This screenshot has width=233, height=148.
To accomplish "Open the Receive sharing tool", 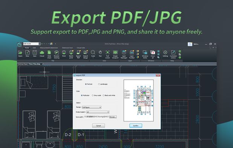I will 57,53.
